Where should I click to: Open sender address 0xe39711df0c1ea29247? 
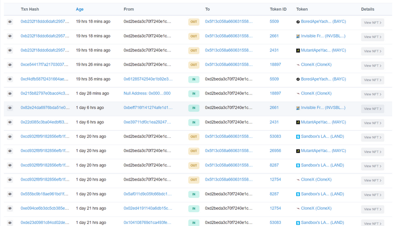[x=147, y=122]
